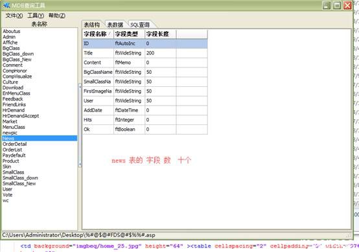Select the CompHonor table

(15, 71)
